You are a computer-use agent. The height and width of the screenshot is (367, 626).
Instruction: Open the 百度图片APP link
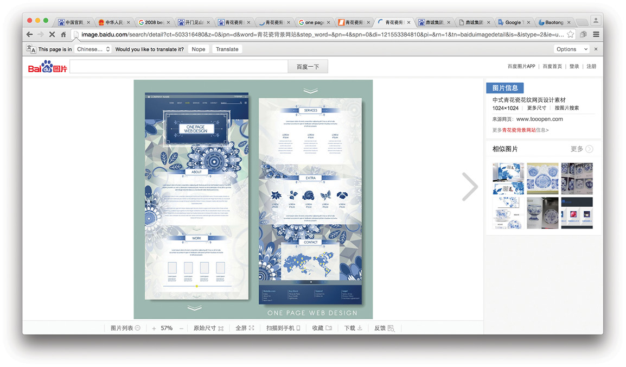click(x=521, y=66)
